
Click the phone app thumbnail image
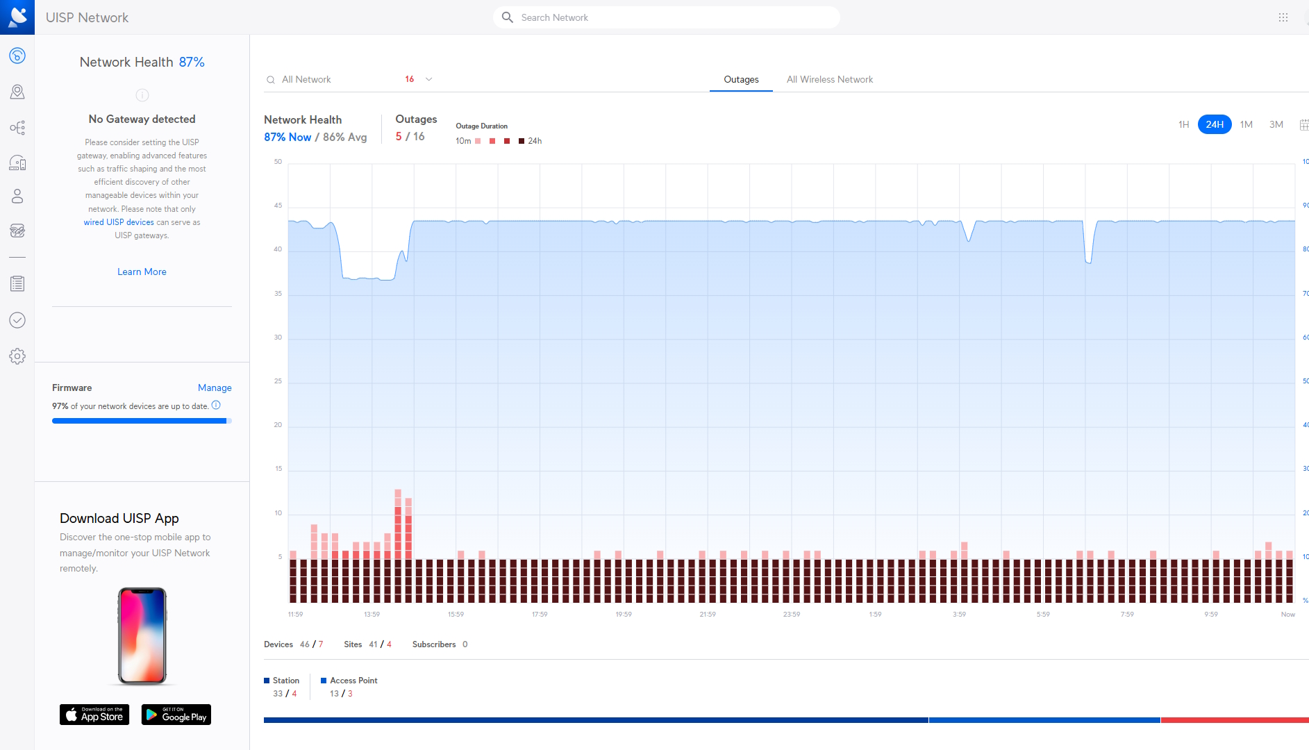click(142, 636)
